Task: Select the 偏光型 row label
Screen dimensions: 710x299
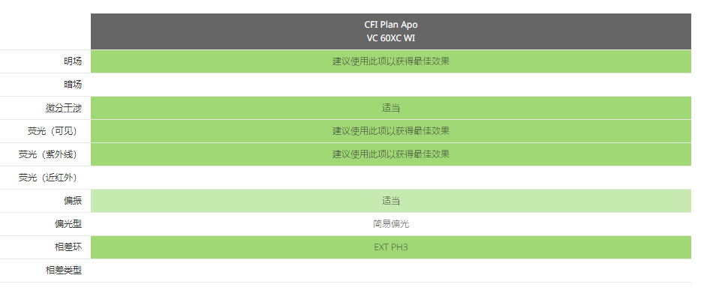Action: 68,224
